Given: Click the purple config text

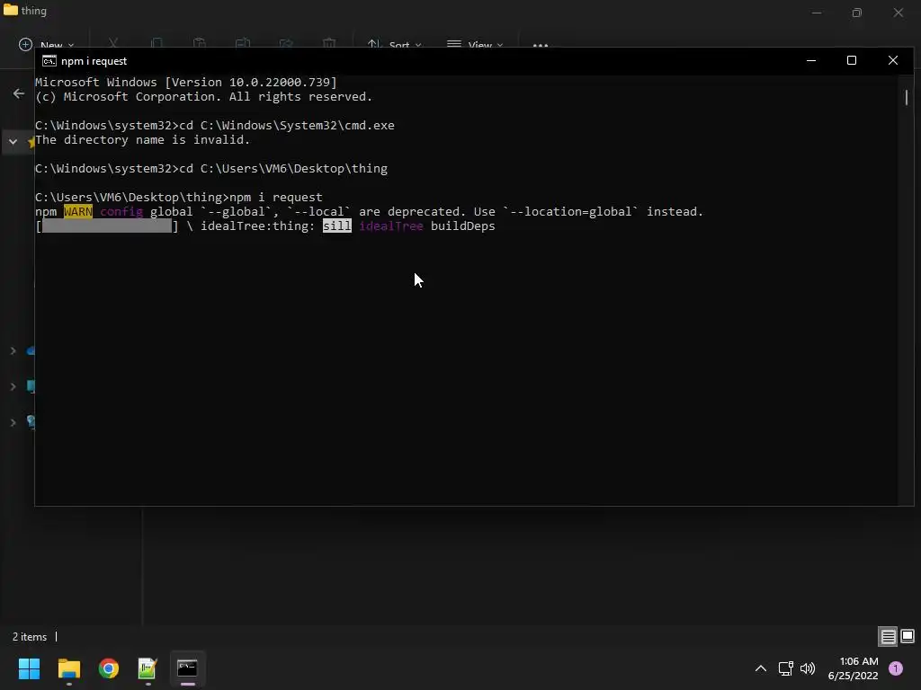Looking at the screenshot, I should pos(121,212).
